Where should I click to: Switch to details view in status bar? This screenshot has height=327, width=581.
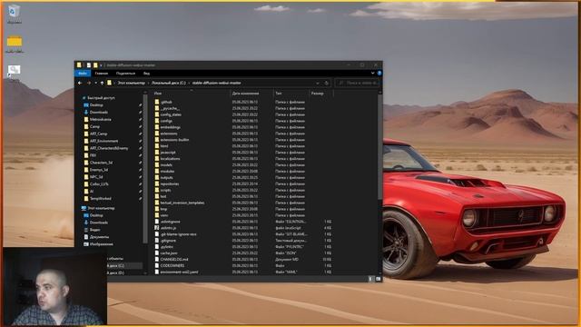[x=371, y=279]
